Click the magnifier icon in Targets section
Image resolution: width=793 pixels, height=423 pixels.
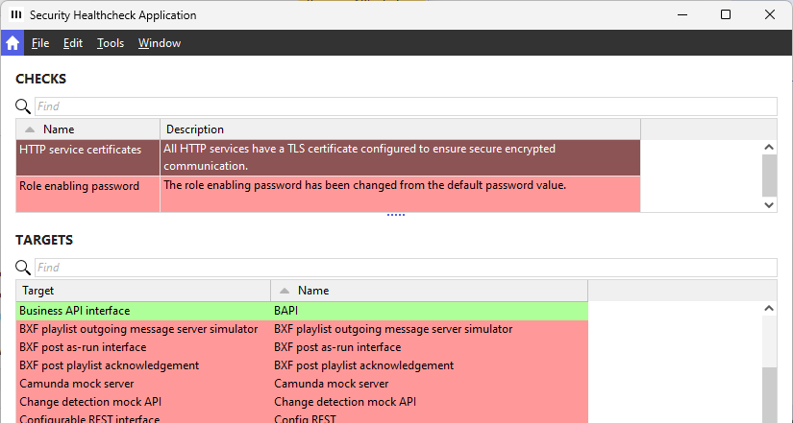(23, 268)
